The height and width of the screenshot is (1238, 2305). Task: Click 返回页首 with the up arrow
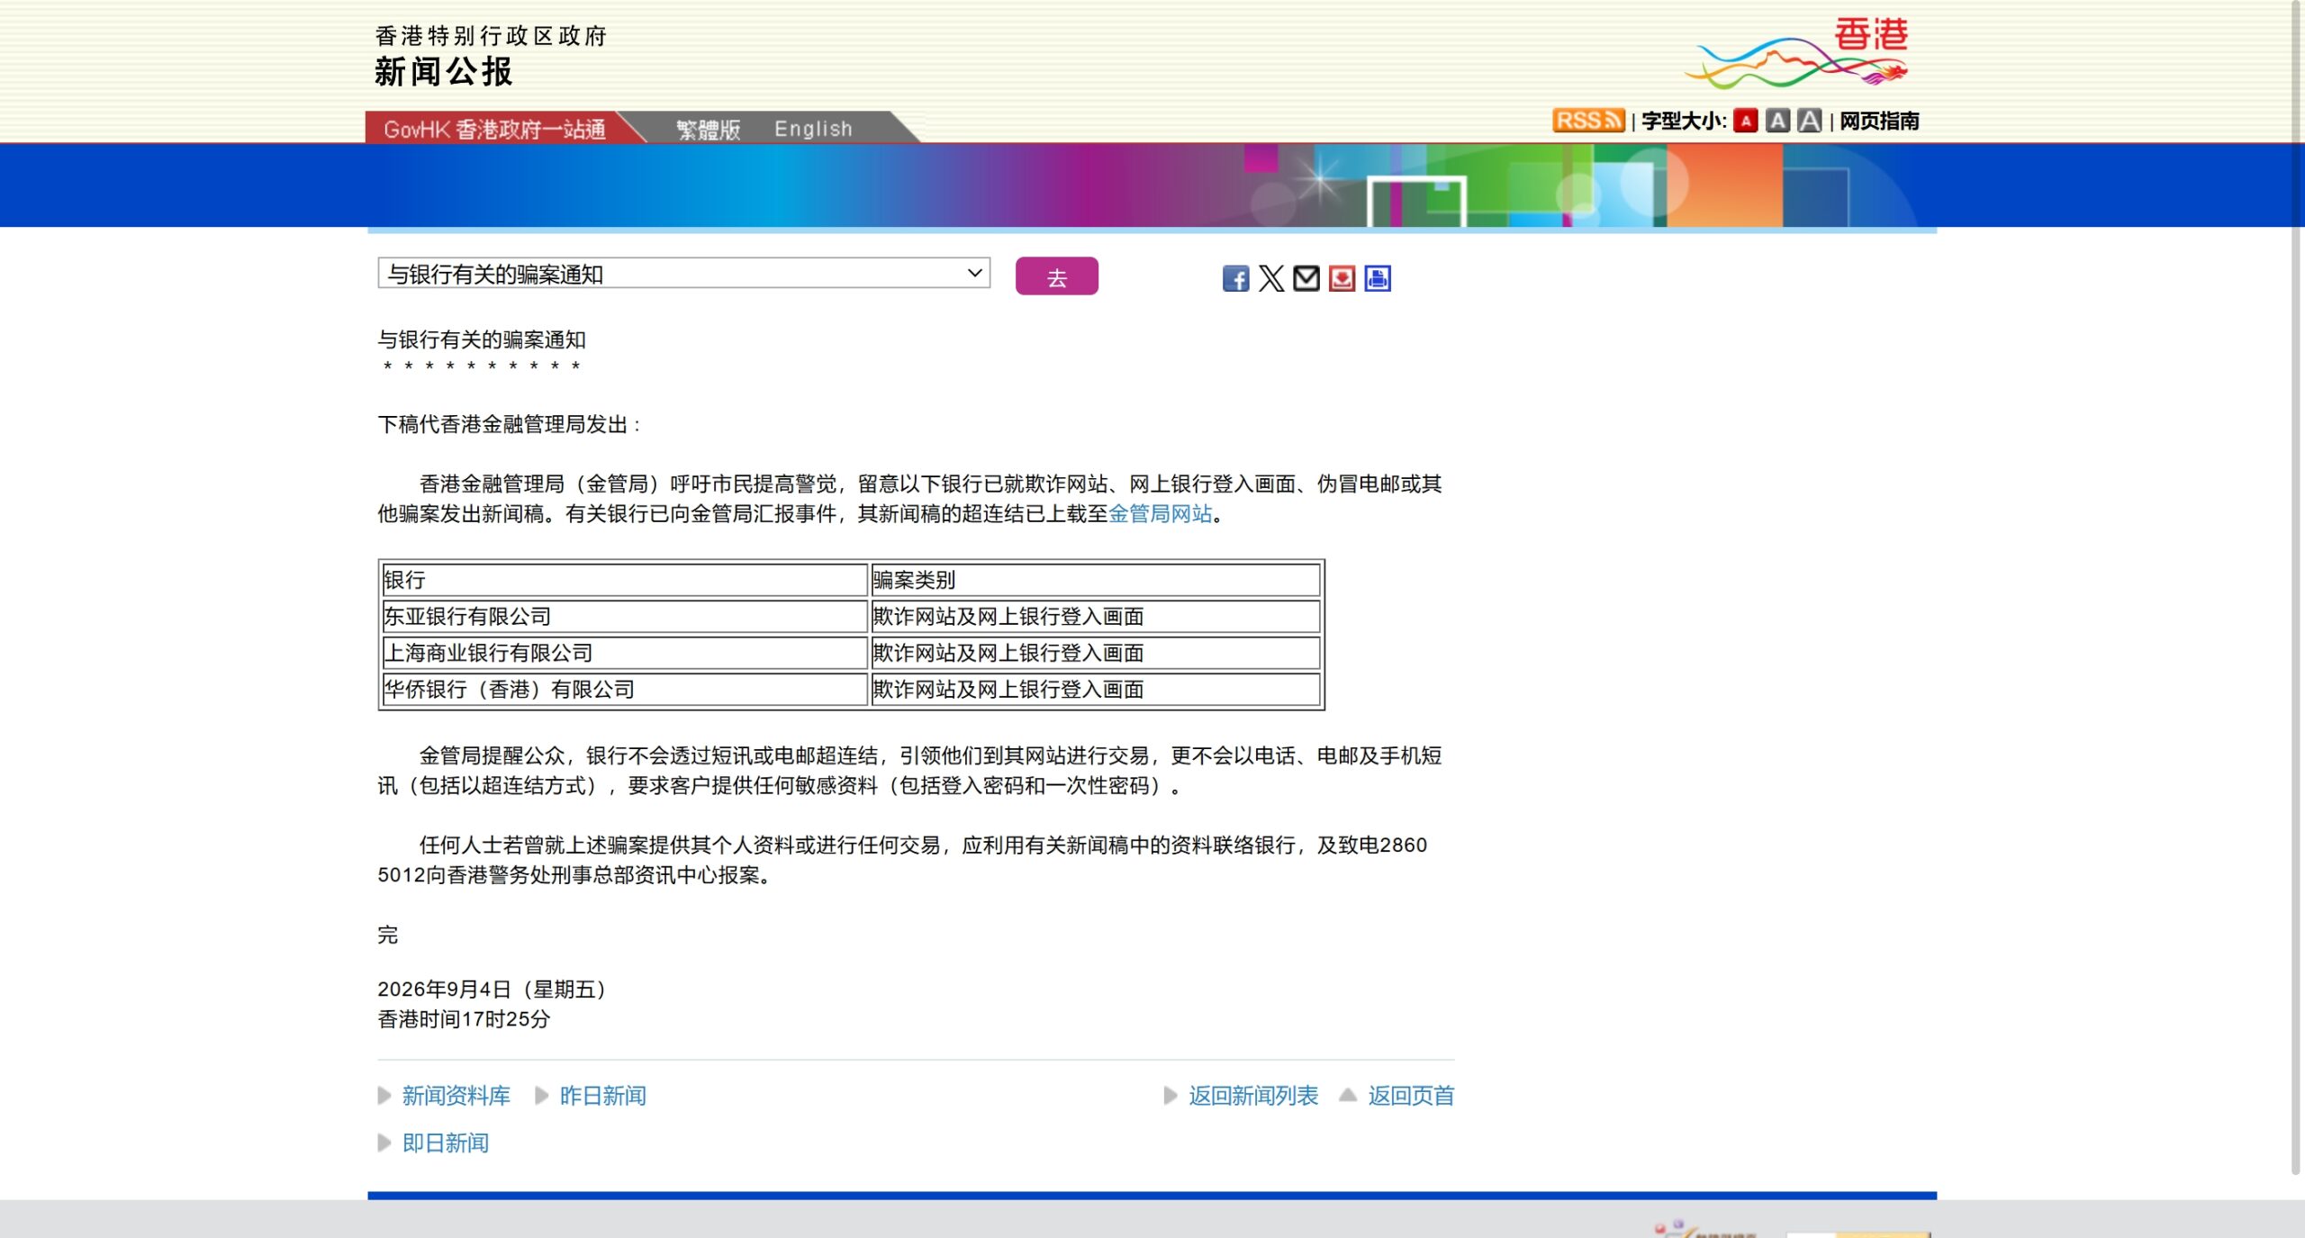coord(1411,1096)
